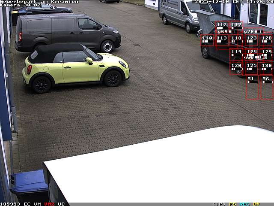This screenshot has width=274, height=206.
Task: Click detection region labeled 51
Action: [252, 87]
